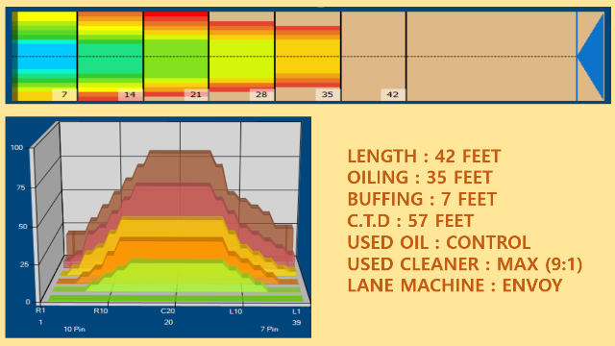This screenshot has height=346, width=615.
Task: Click the 7 Pin label
Action: [x=269, y=329]
